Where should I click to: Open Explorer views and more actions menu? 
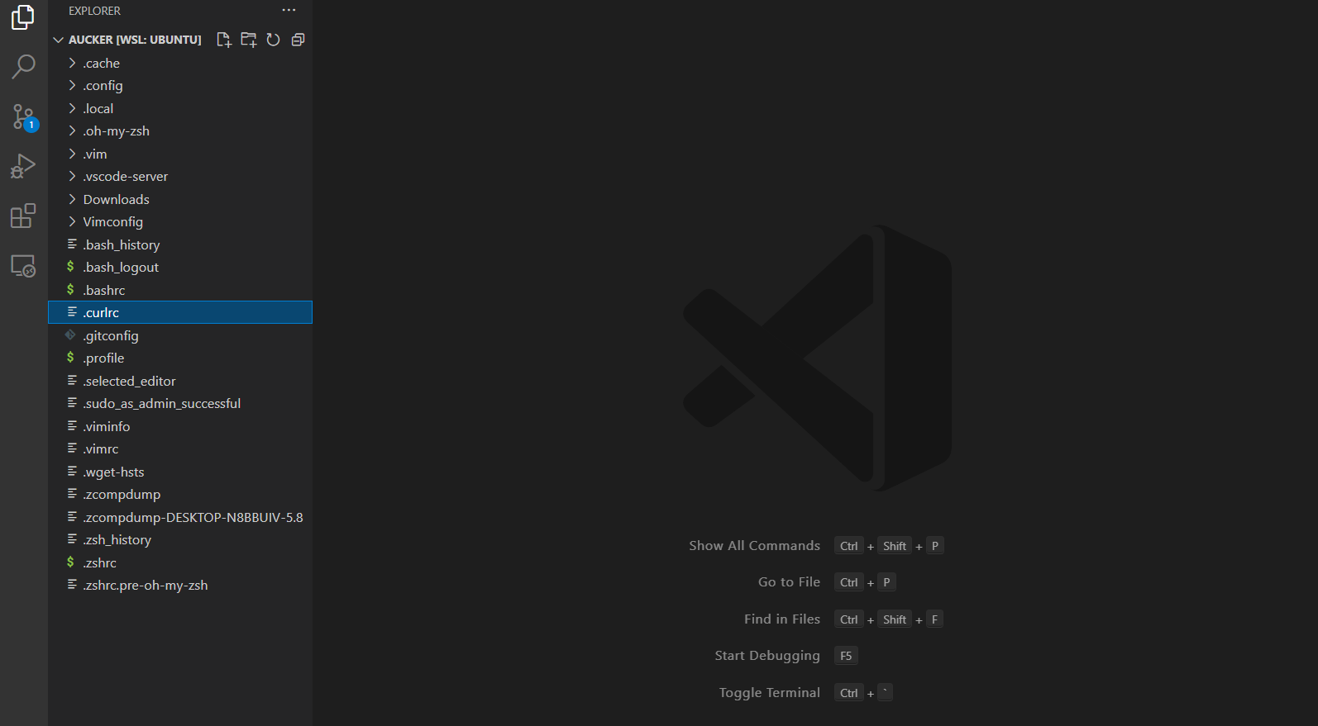tap(289, 11)
